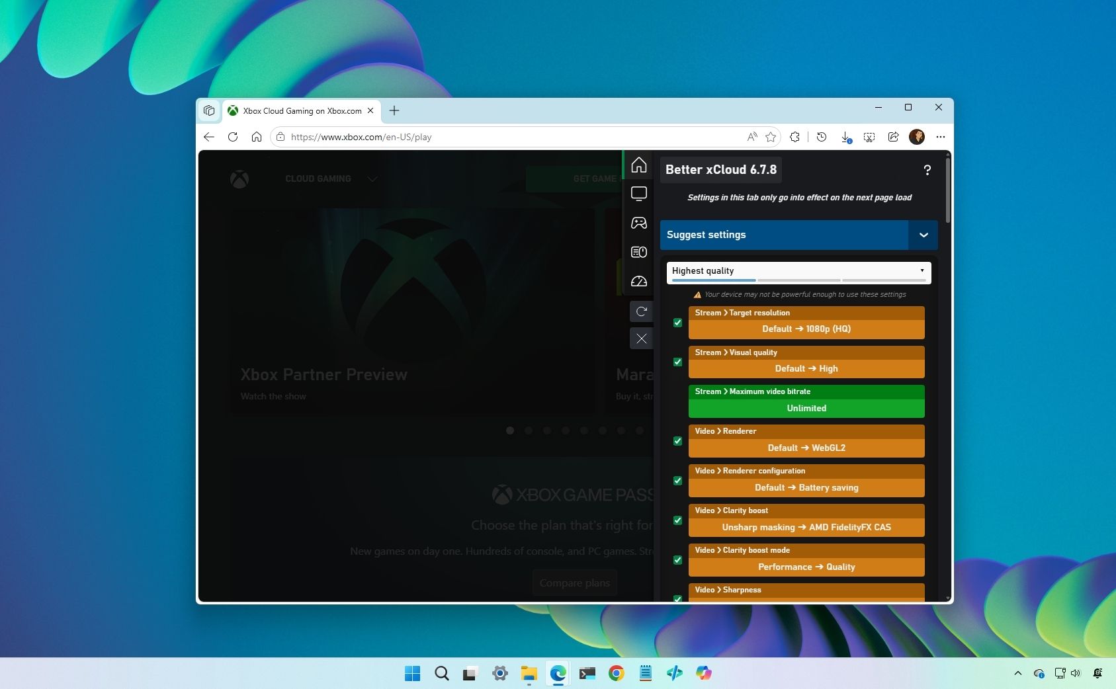Click the settings panel vertical scrollbar
Viewport: 1116px width, 689px height.
click(x=948, y=190)
